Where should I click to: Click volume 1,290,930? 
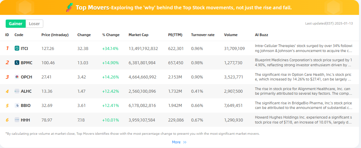pos(233,120)
